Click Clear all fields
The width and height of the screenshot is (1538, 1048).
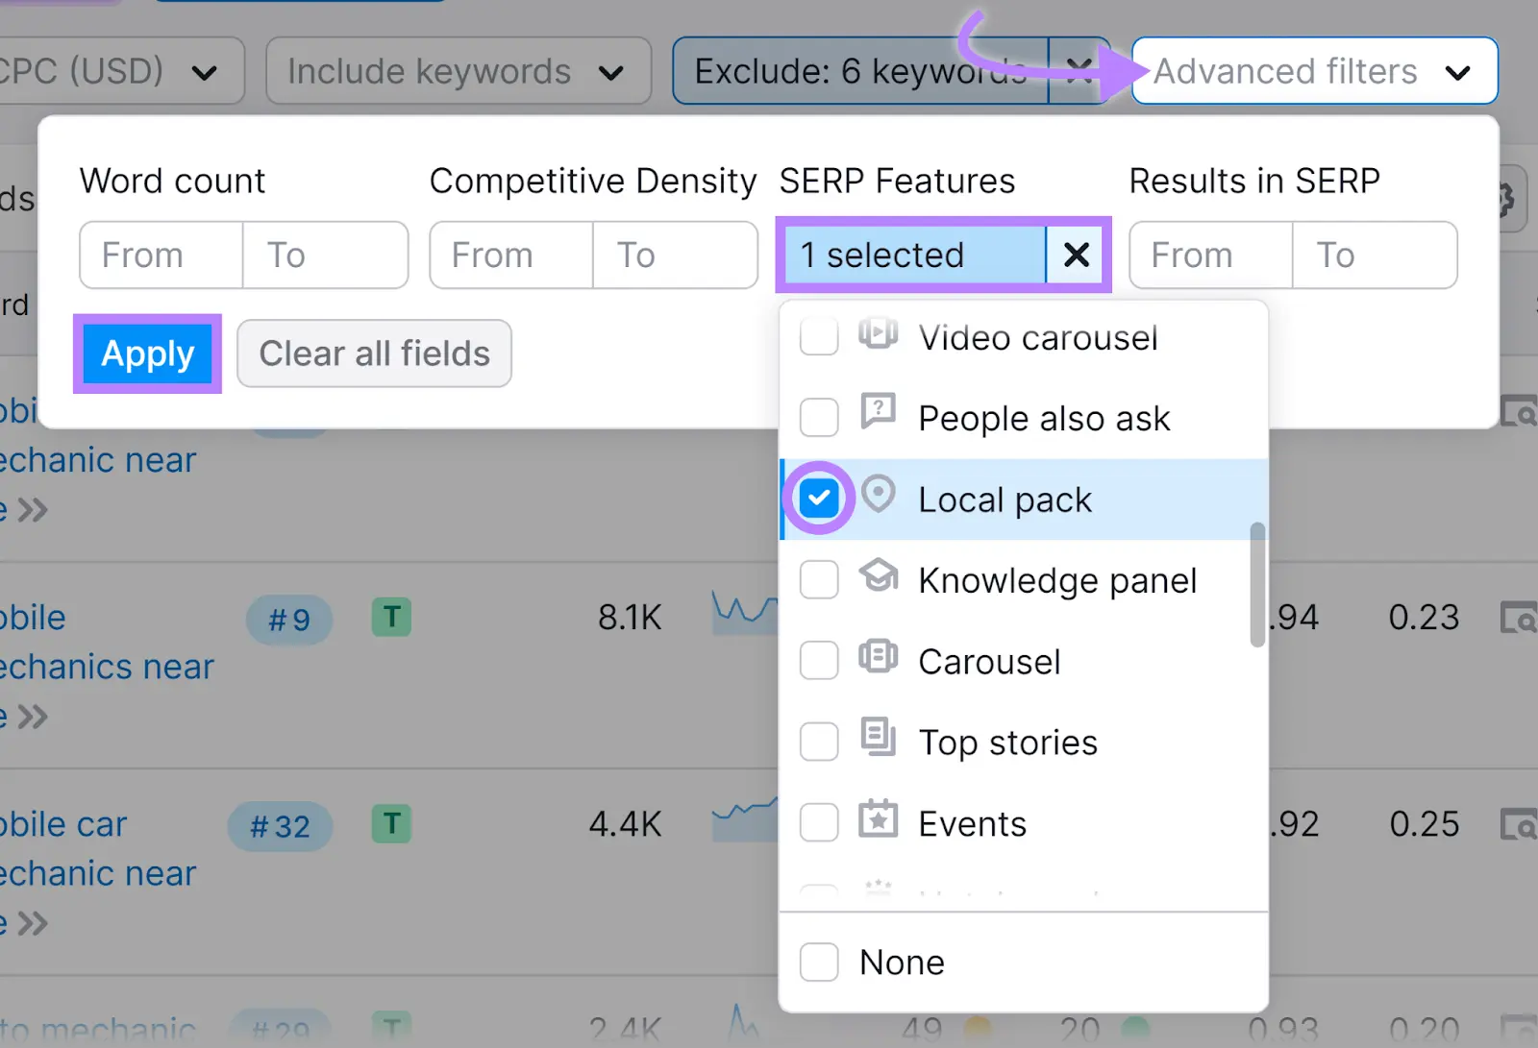pyautogui.click(x=374, y=353)
